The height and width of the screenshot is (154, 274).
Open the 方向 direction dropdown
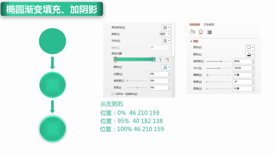click(x=166, y=41)
